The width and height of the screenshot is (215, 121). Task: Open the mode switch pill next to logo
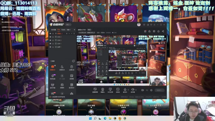pyautogui.click(x=68, y=25)
